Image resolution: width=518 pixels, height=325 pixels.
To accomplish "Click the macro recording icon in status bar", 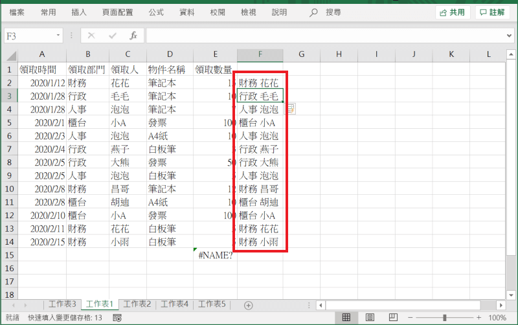I will point(117,318).
